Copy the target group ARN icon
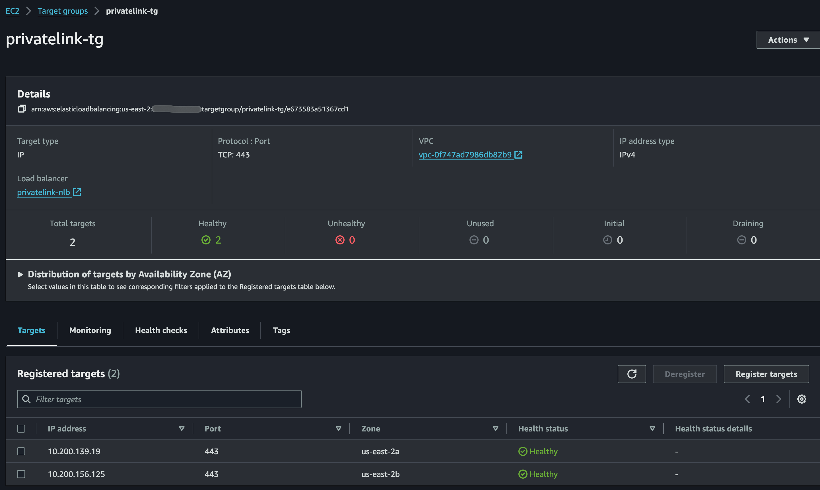The width and height of the screenshot is (820, 490). pyautogui.click(x=22, y=109)
